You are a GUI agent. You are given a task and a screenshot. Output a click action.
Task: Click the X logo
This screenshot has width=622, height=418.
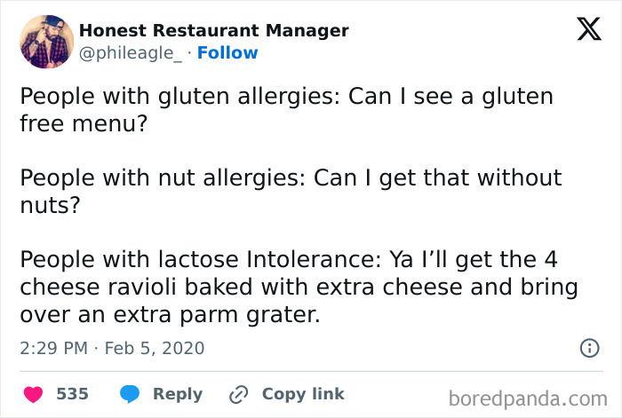point(583,31)
